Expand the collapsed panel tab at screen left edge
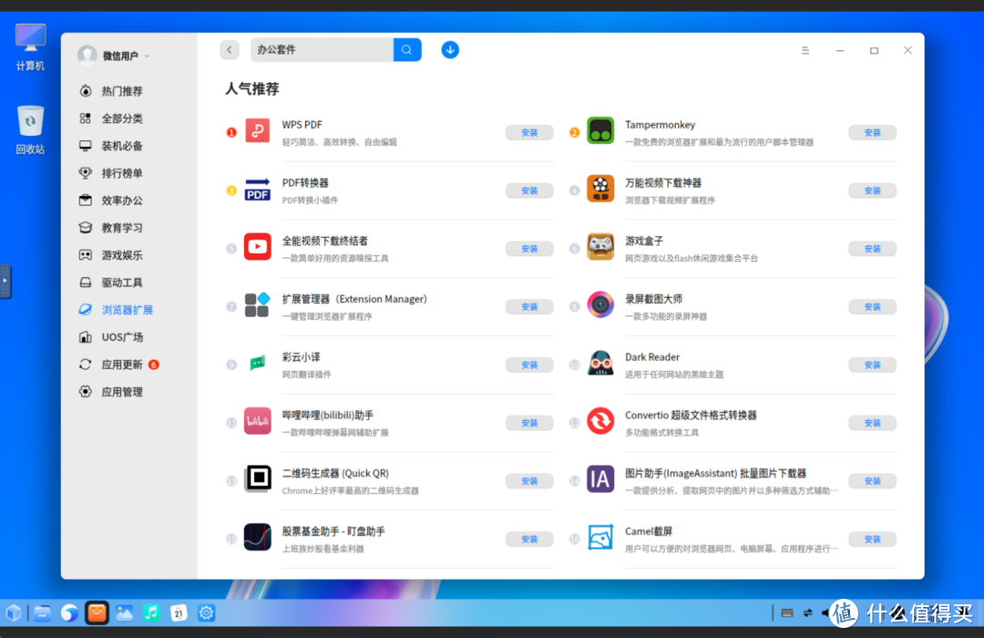The width and height of the screenshot is (984, 638). pyautogui.click(x=5, y=282)
